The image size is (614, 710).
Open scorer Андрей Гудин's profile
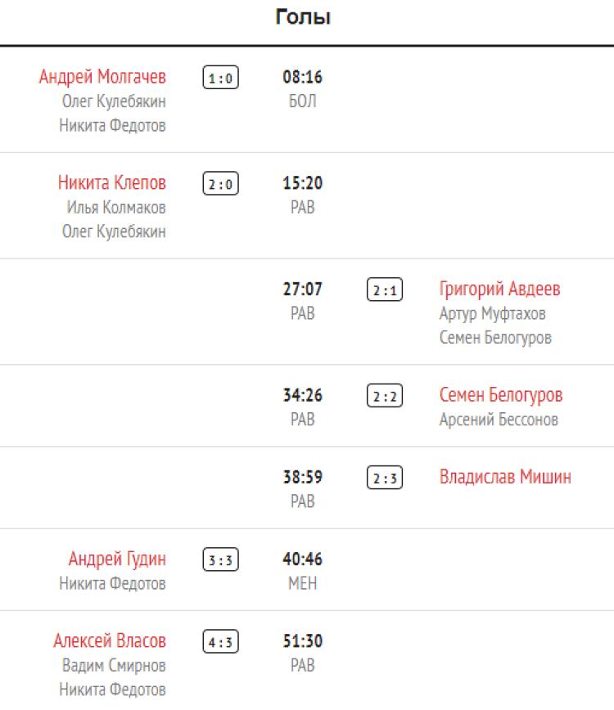[117, 559]
